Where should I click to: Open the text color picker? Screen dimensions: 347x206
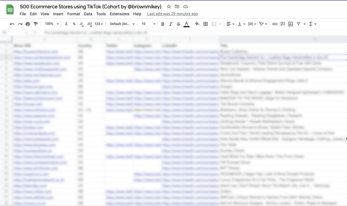[187, 24]
